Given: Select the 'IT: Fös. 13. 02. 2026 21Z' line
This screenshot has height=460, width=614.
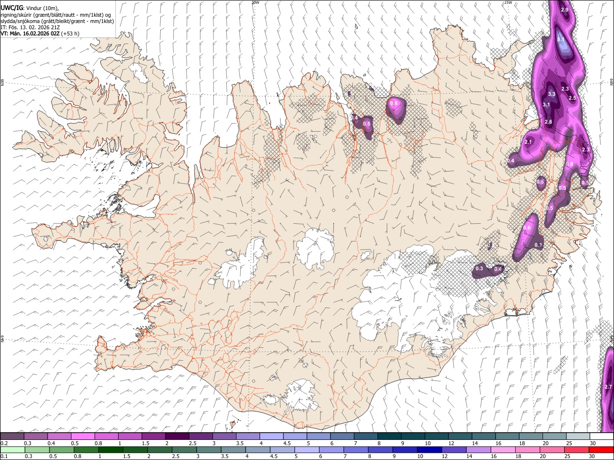Looking at the screenshot, I should pyautogui.click(x=30, y=27).
